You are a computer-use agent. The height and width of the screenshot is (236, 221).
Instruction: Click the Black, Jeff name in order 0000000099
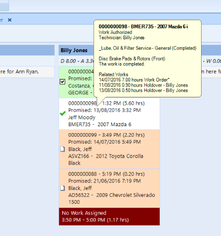[80, 149]
